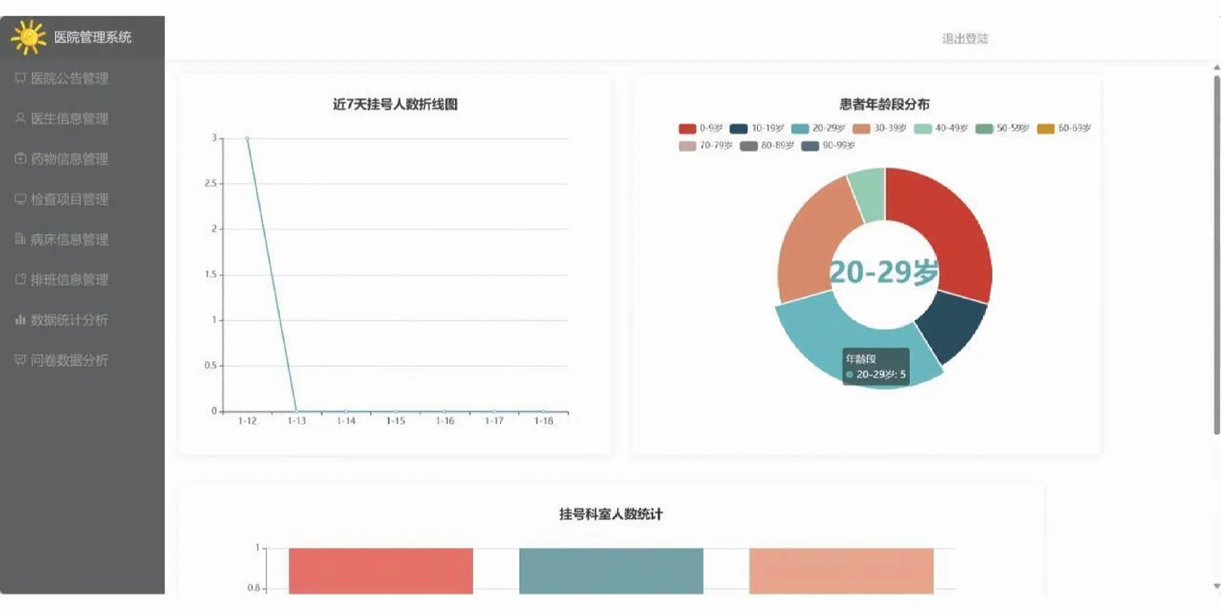Click the 医院公告管理 sidebar icon
Screen dimensions: 1221x610
[20, 78]
